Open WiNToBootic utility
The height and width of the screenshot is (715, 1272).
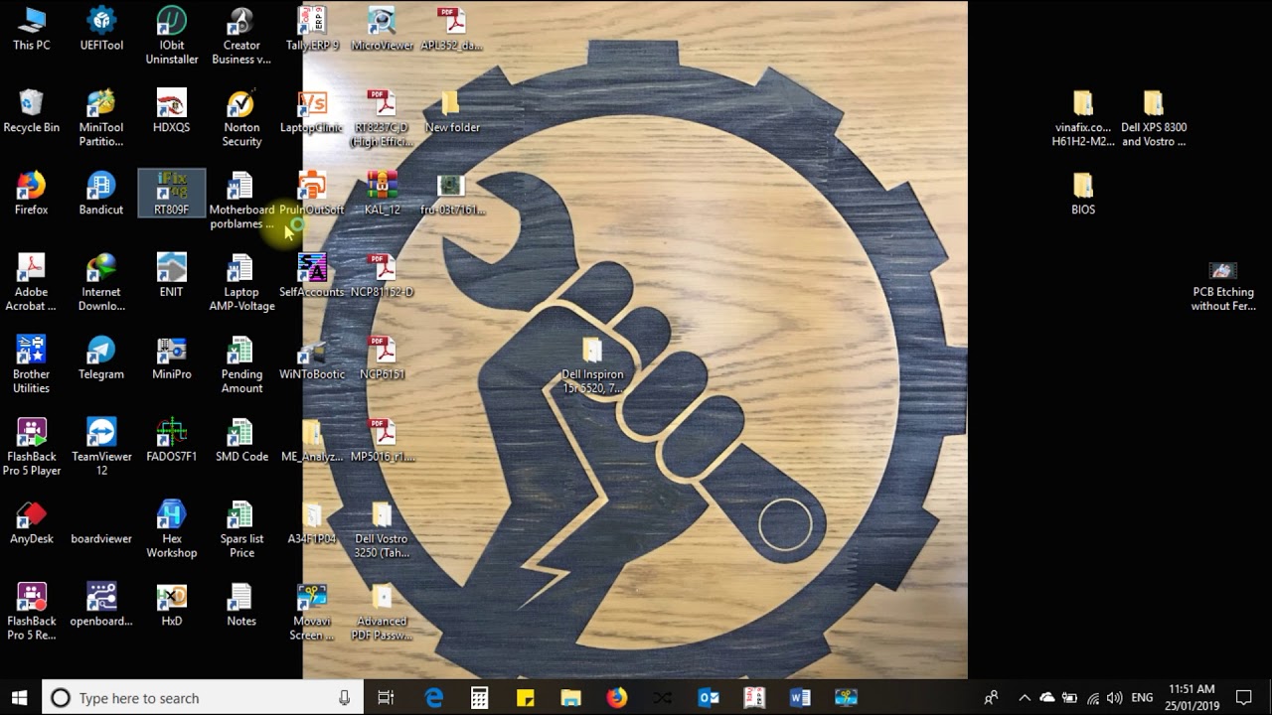point(312,358)
